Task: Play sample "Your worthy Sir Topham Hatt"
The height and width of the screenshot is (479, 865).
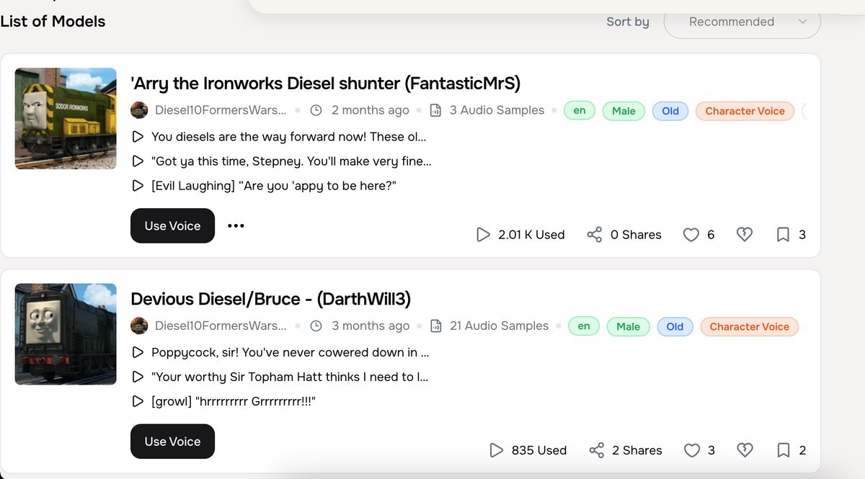Action: [138, 377]
